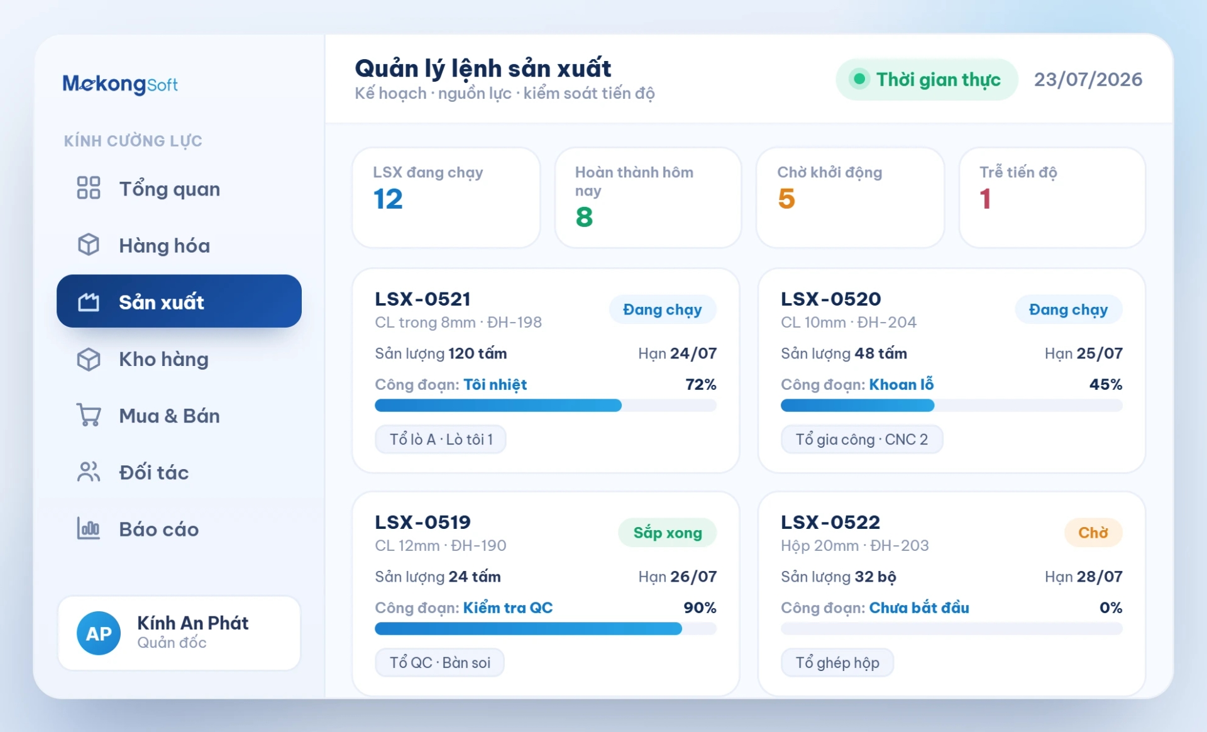The width and height of the screenshot is (1207, 732).
Task: Open order title LSX-0522
Action: [x=830, y=522]
